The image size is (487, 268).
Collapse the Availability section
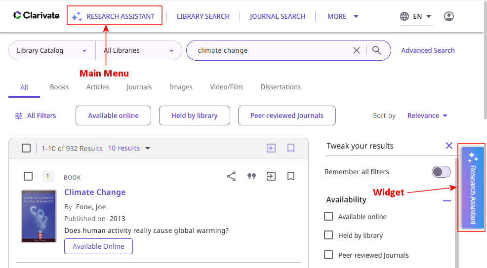pos(446,201)
